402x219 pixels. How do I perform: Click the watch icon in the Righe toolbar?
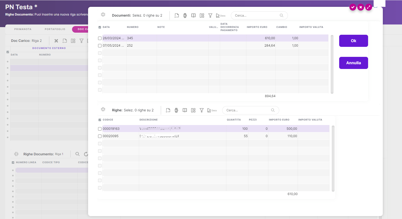[x=176, y=110]
